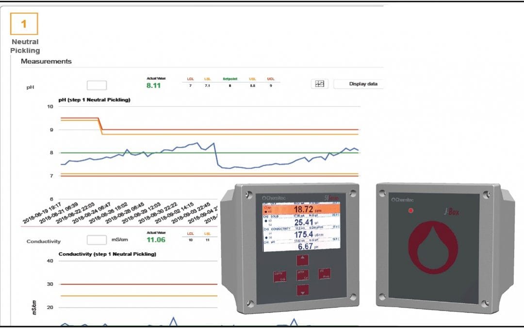524x328 pixels.
Task: Click the up arrow key on the Chemitec controller
Action: click(x=302, y=259)
